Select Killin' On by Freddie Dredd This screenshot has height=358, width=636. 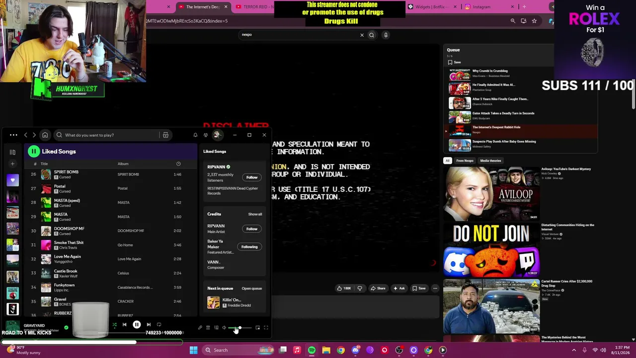click(x=234, y=302)
